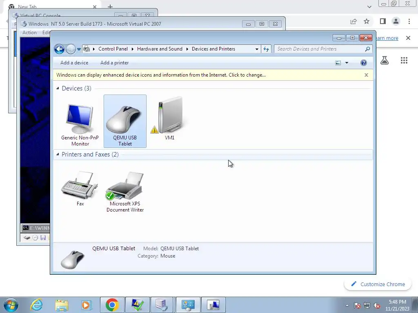Open the Chrome profile avatar

(x=396, y=21)
